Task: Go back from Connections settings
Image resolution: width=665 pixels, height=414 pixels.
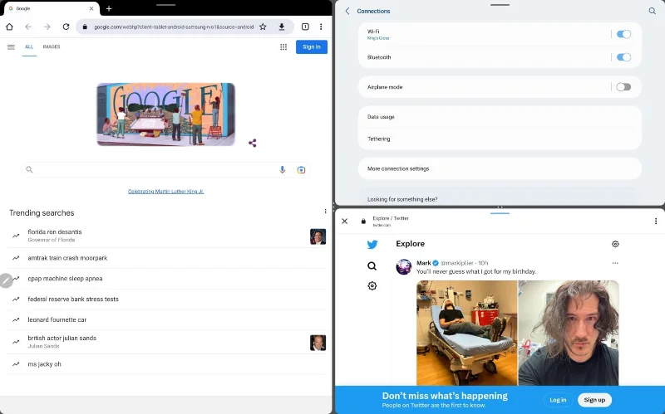Action: (x=347, y=11)
